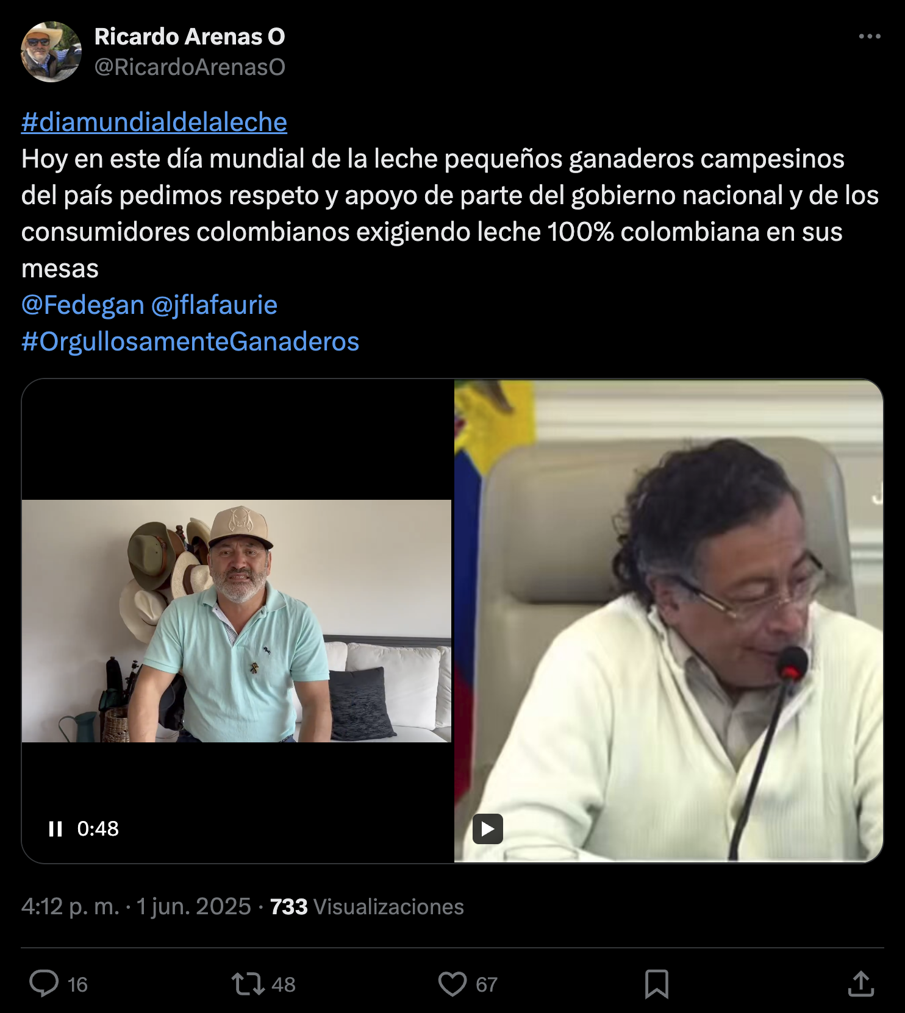The image size is (905, 1013).
Task: Open the reply comment icon
Action: pyautogui.click(x=44, y=983)
